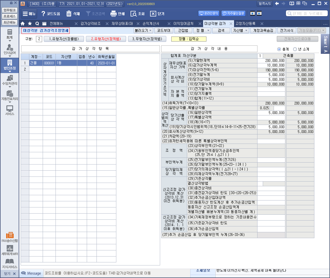
Task: Open the 메뉴 hamburger menu
Action: 29,14
